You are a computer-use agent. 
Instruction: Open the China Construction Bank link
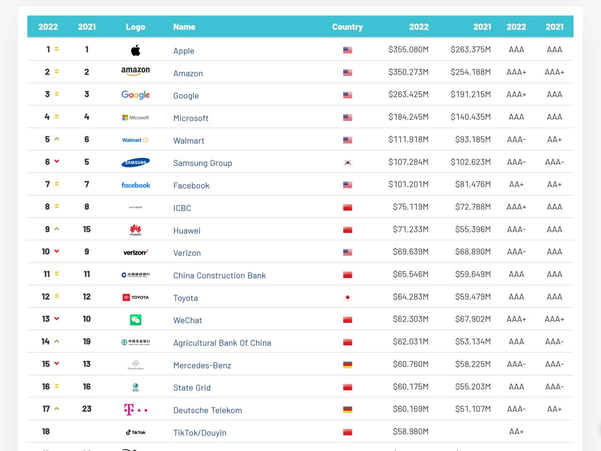219,276
